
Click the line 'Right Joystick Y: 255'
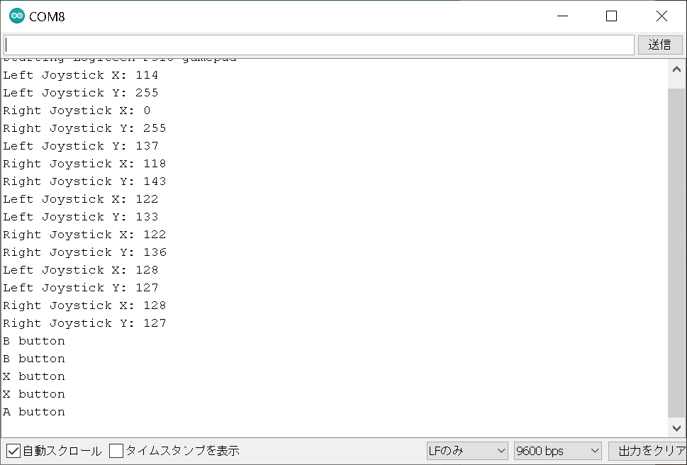point(84,128)
